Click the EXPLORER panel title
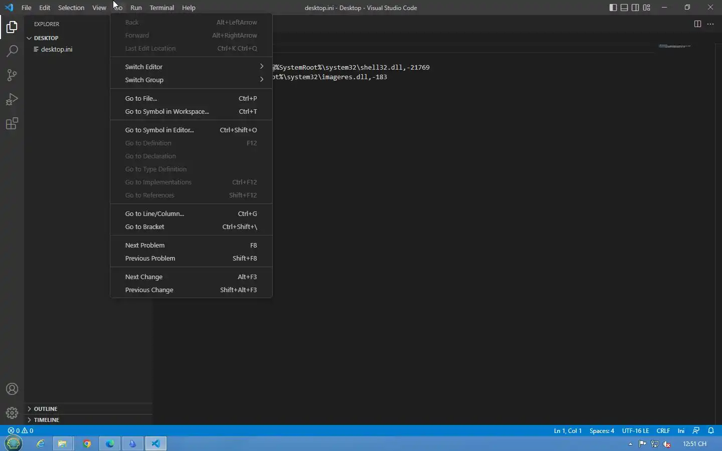This screenshot has width=722, height=451. point(47,24)
